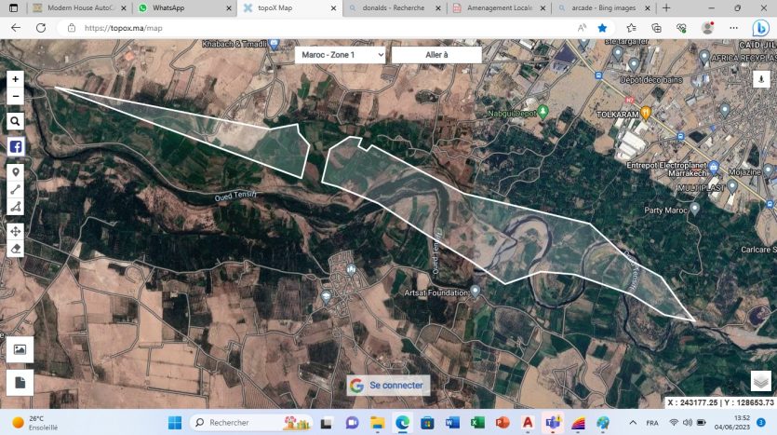Open the map layers switcher
The image size is (777, 435).
(760, 381)
